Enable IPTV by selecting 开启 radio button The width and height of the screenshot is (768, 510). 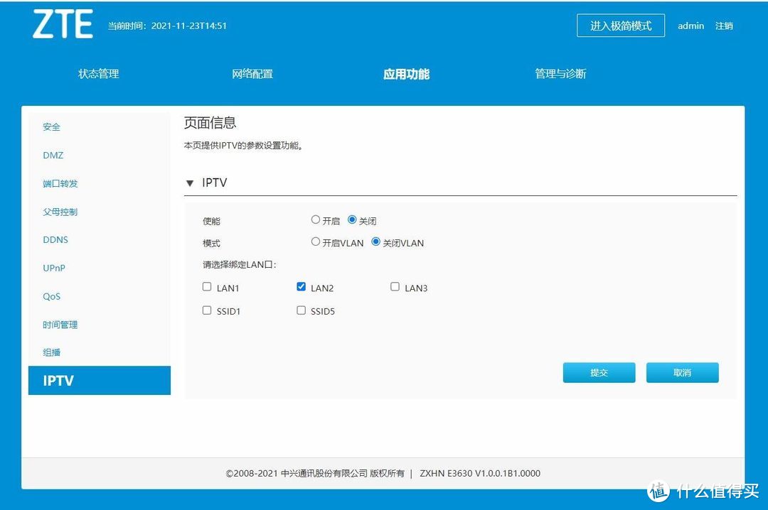point(316,219)
